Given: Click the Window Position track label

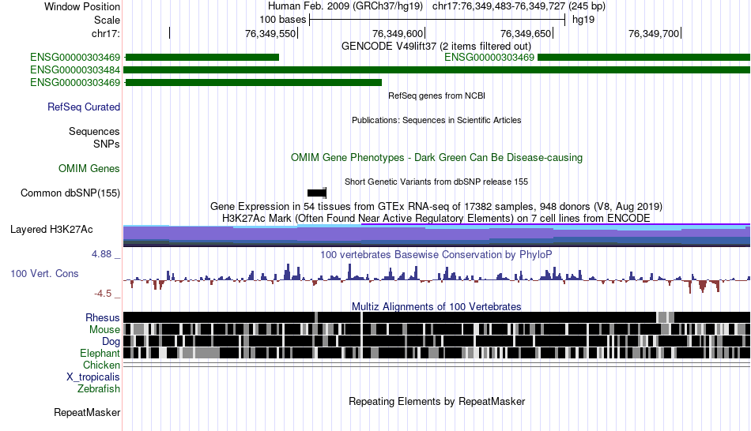Looking at the screenshot, I should 82,6.
